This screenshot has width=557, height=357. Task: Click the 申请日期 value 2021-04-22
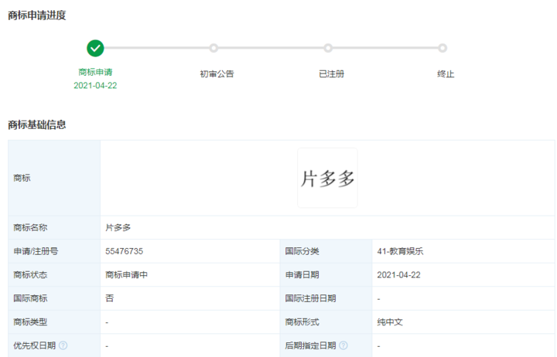[398, 275]
